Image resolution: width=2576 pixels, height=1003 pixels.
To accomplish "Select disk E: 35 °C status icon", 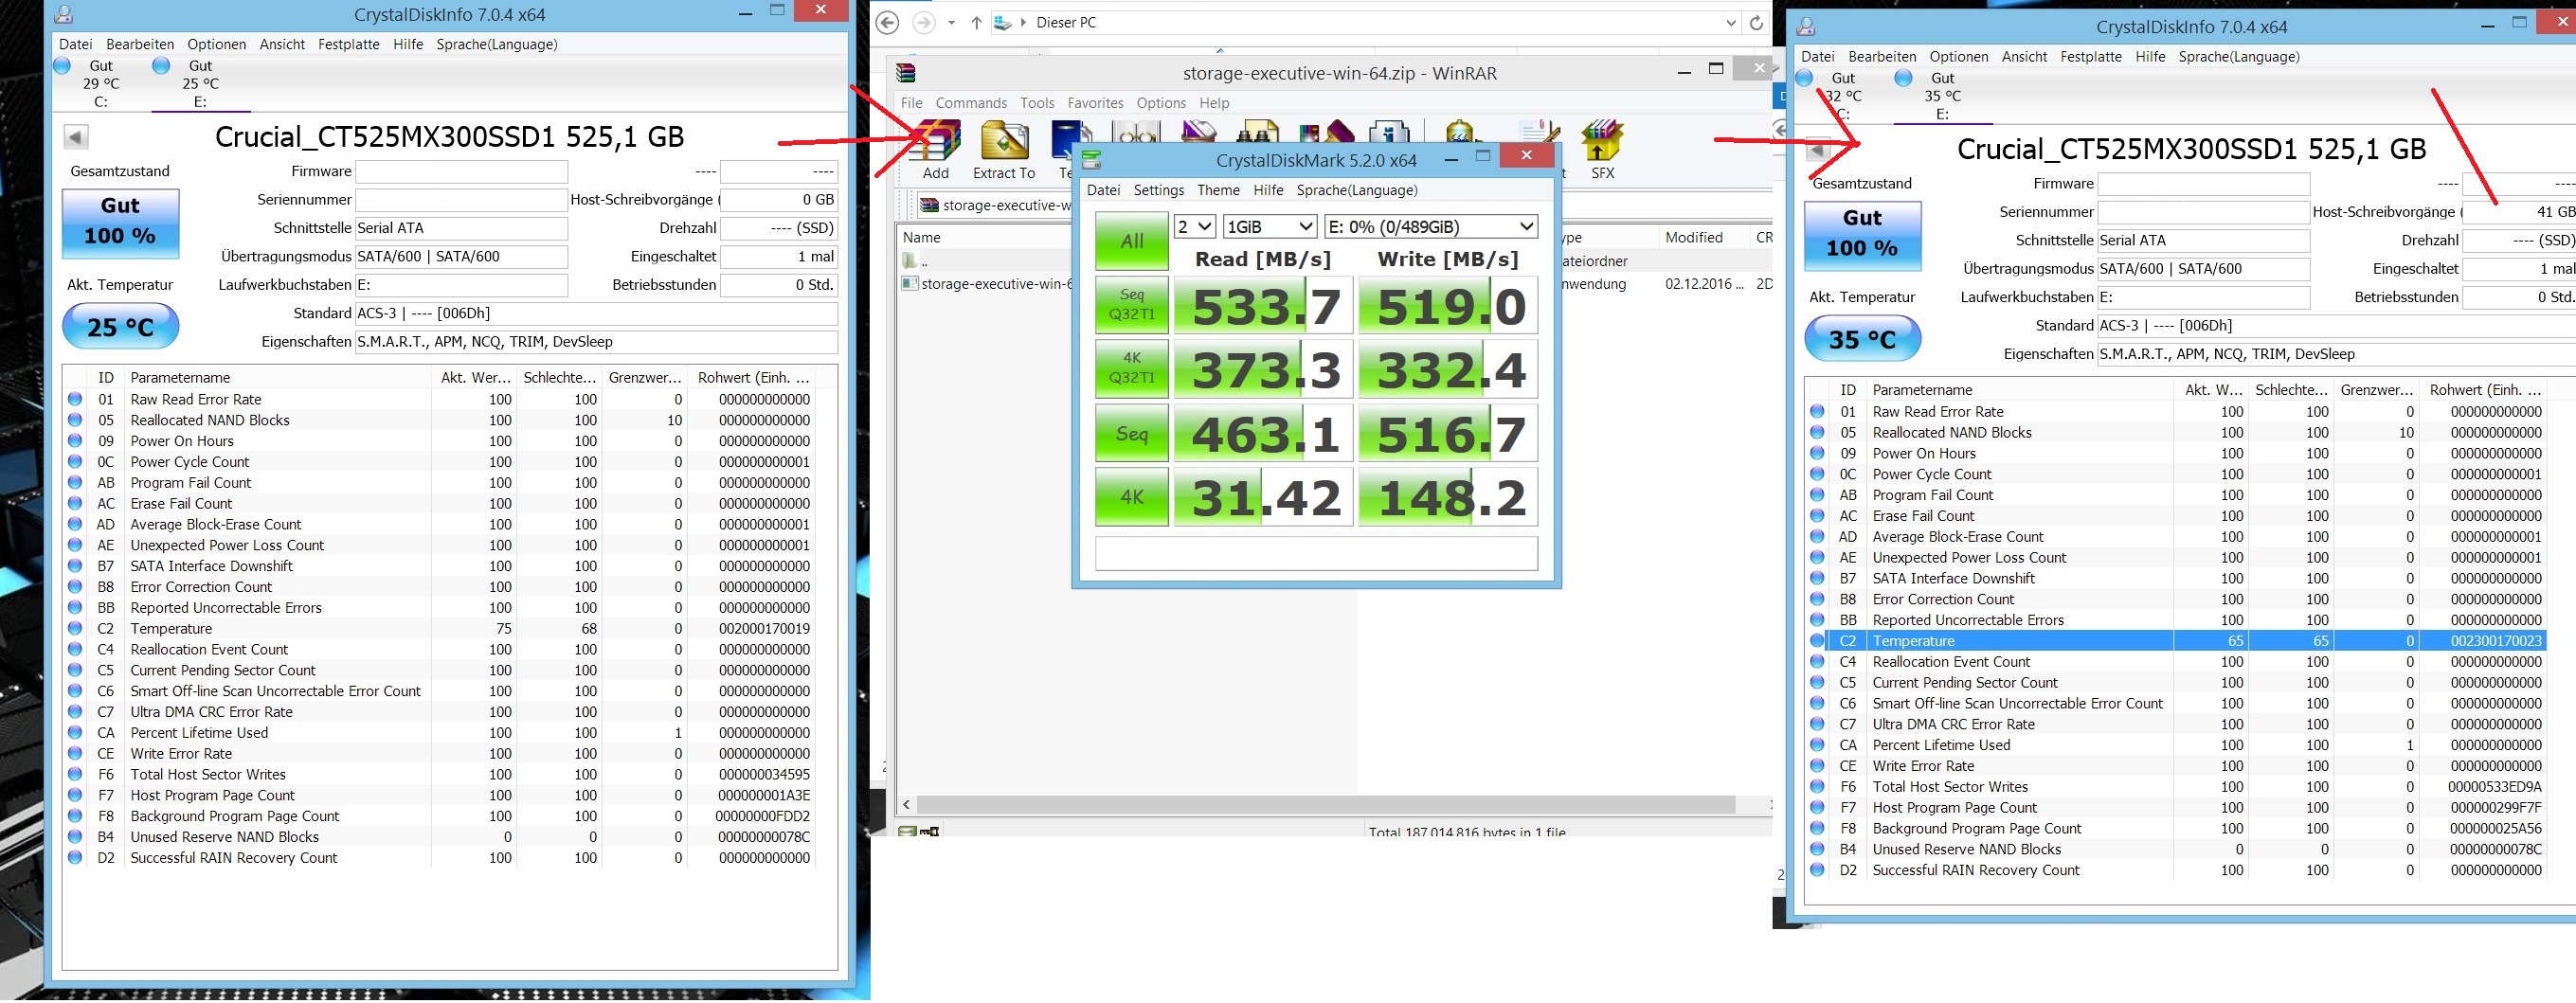I will 1903,78.
